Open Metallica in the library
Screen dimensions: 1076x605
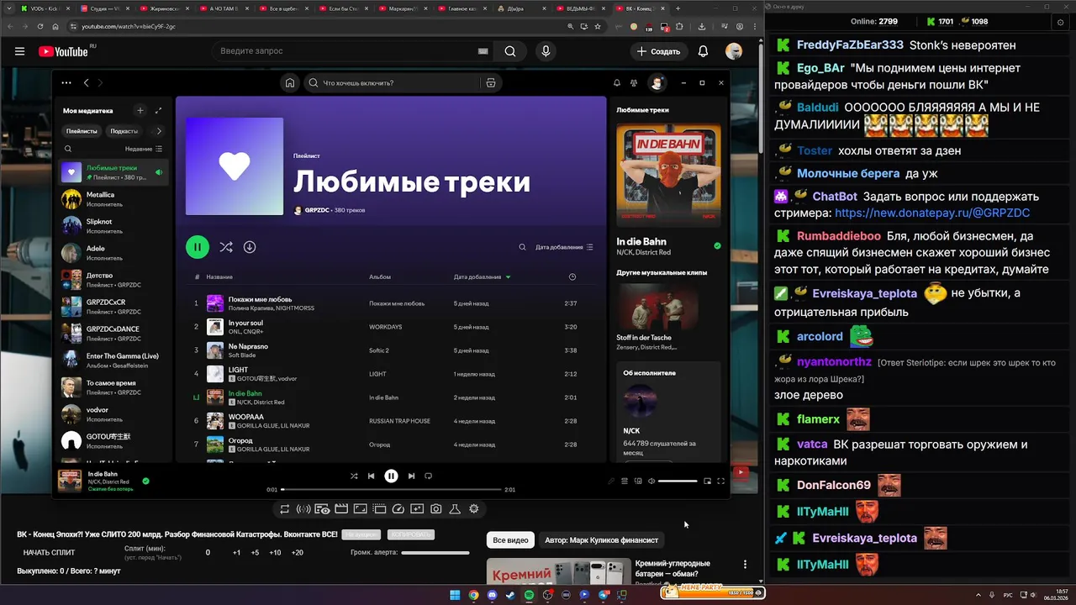(113, 199)
